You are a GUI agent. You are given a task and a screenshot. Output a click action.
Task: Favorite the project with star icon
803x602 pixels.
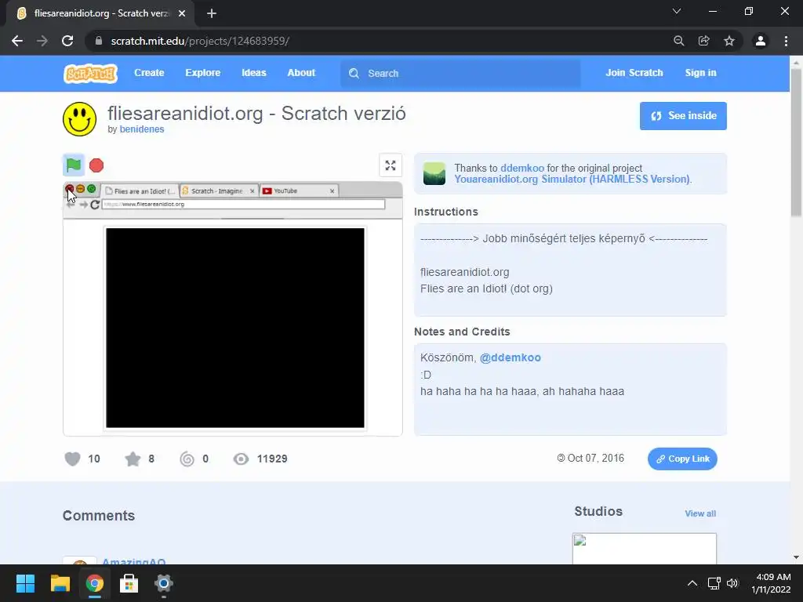coord(133,459)
